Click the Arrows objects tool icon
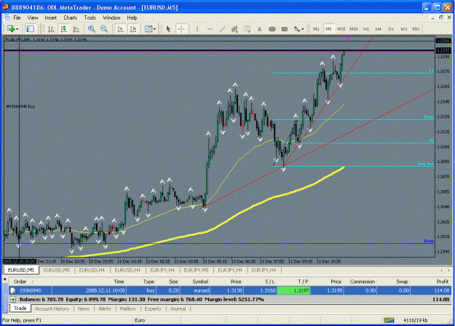The image size is (455, 326). pyautogui.click(x=297, y=29)
